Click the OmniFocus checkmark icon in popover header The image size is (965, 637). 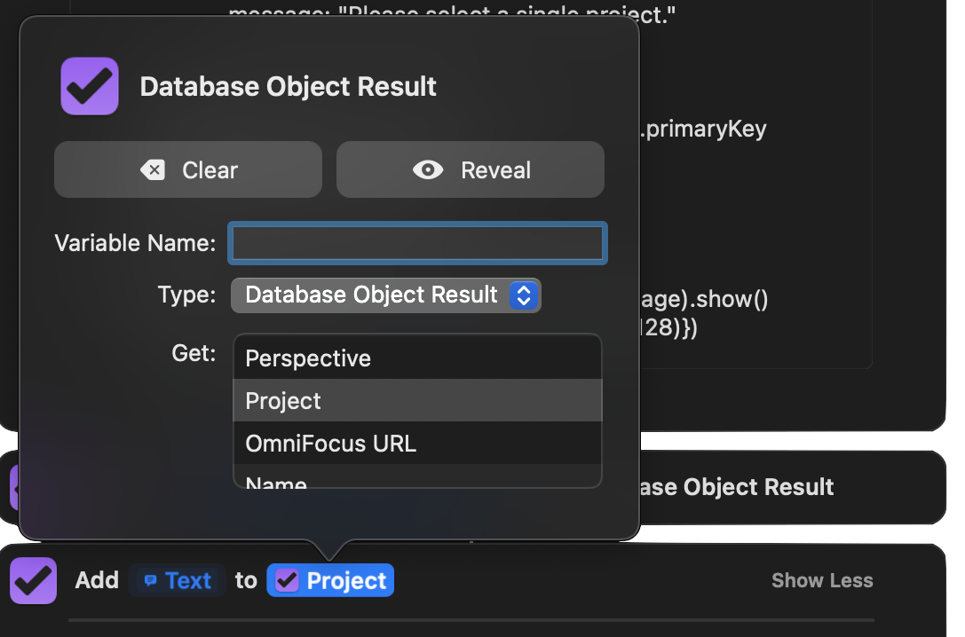click(x=90, y=86)
